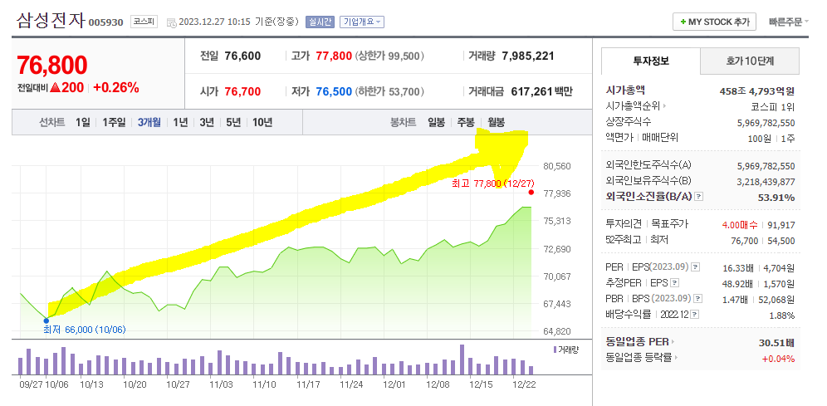The width and height of the screenshot is (827, 406).
Task: Show the 일봉 candlestick chart
Action: pyautogui.click(x=436, y=123)
